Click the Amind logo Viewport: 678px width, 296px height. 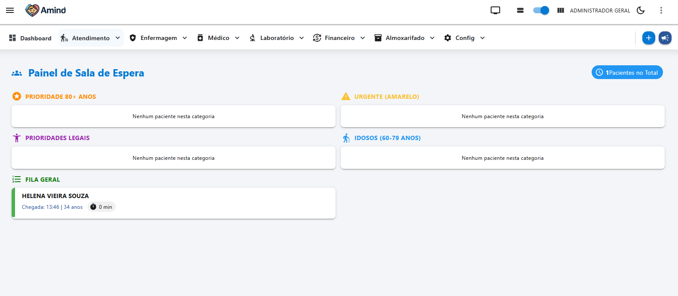[46, 10]
